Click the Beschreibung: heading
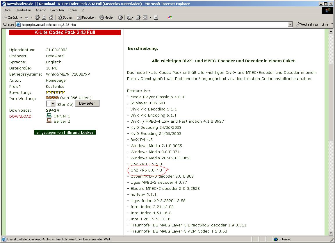Image resolution: width=335 pixels, height=243 pixels. coord(143,49)
